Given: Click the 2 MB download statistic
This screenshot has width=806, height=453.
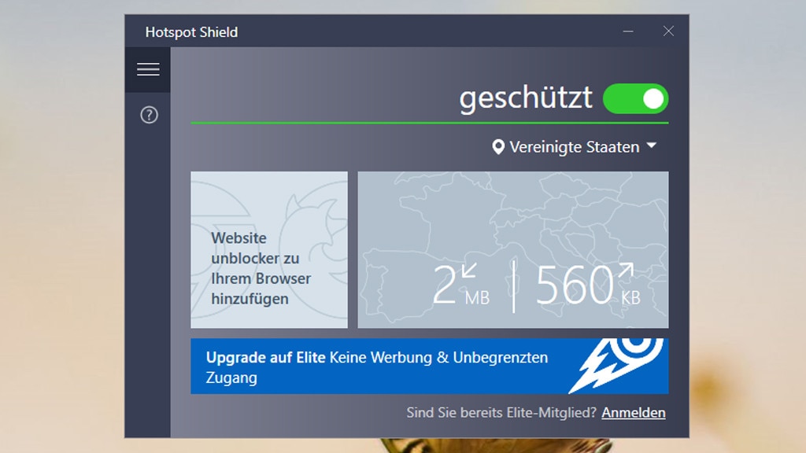Looking at the screenshot, I should [x=461, y=285].
